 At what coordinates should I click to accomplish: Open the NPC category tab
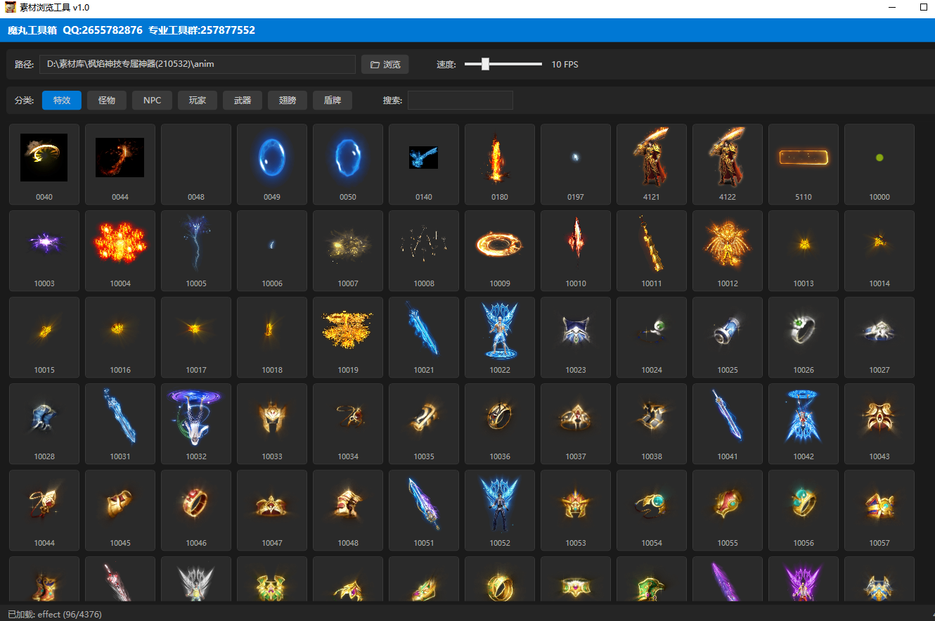click(x=153, y=101)
